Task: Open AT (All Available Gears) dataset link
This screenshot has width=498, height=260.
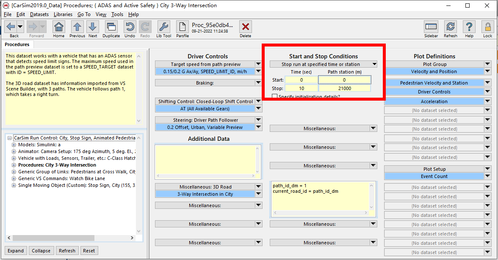Action: tap(205, 109)
